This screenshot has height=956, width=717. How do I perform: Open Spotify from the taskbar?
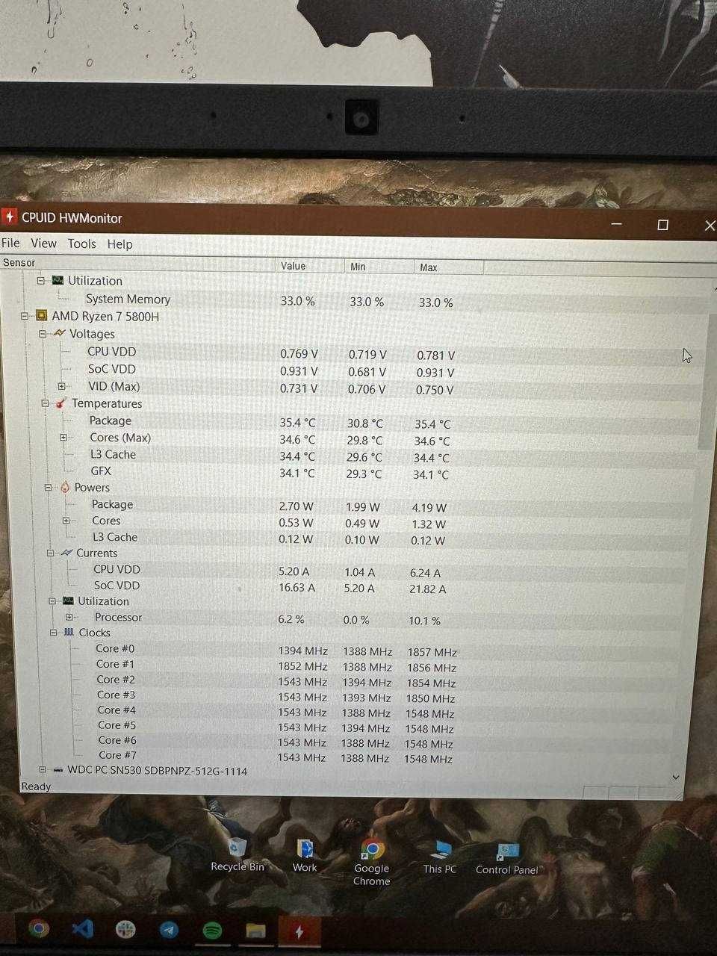[212, 931]
